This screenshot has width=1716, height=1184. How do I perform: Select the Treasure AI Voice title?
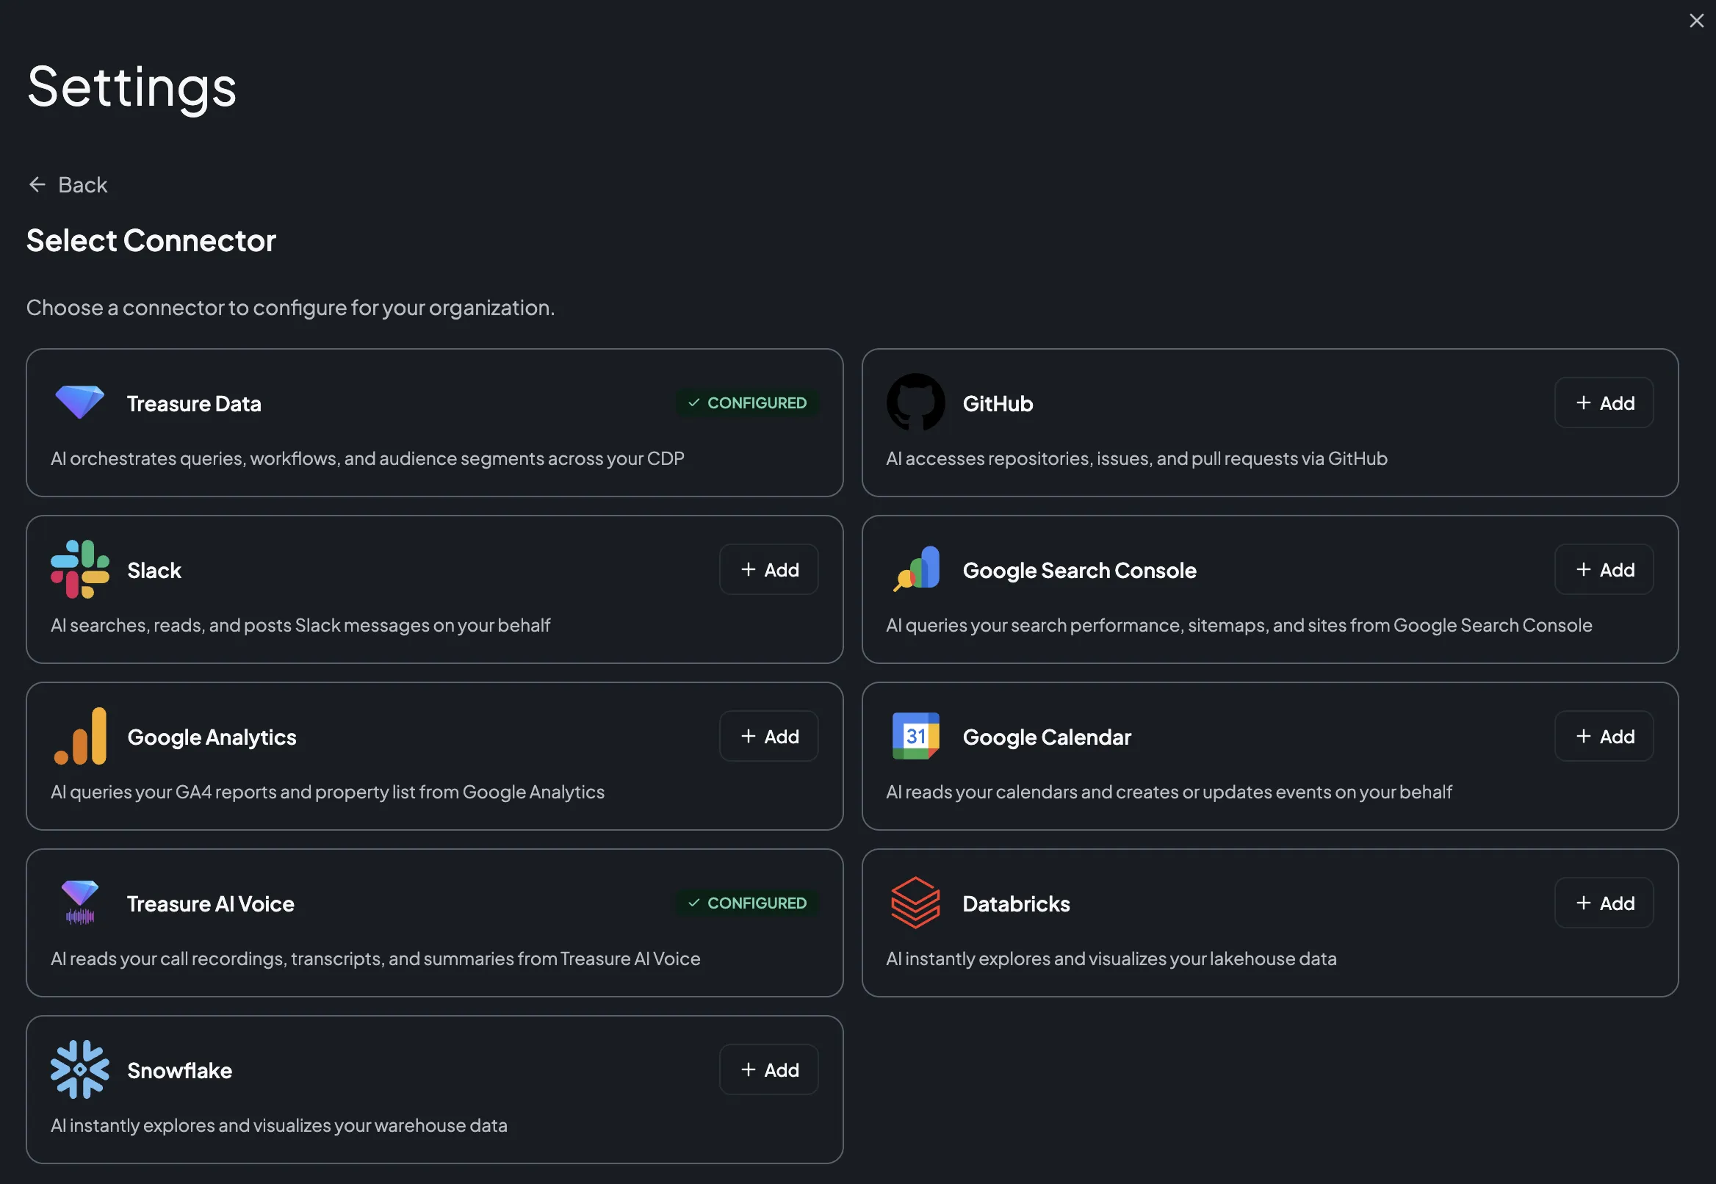(x=211, y=903)
